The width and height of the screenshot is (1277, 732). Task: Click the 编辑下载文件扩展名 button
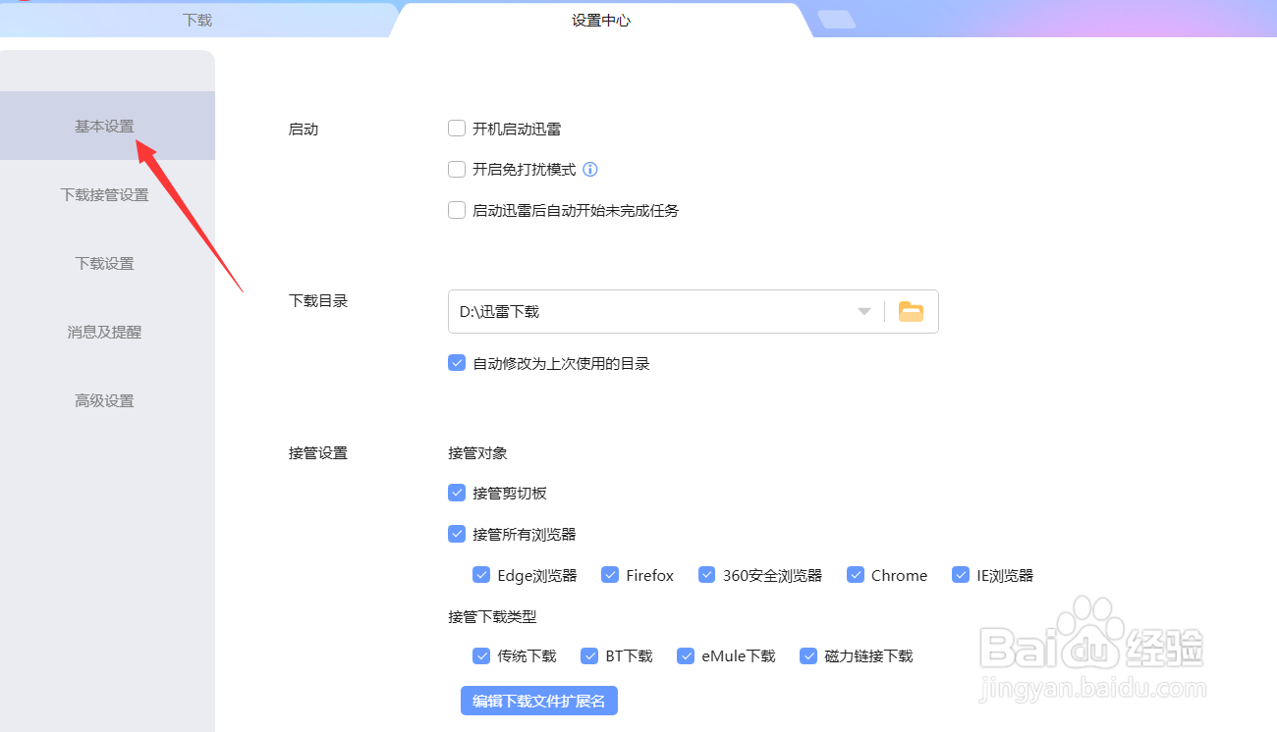tap(538, 701)
